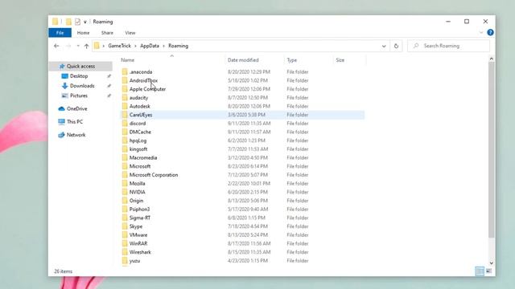Select the hpqLog folder icon
The image size is (515, 289).
pyautogui.click(x=125, y=140)
